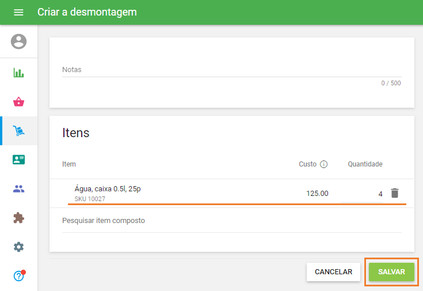Click the Quantidade field showing 4
Viewport: 423px width, 291px height.
pyautogui.click(x=362, y=194)
